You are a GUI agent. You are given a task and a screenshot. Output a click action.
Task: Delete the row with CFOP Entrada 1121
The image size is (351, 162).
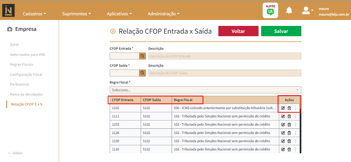point(289,116)
